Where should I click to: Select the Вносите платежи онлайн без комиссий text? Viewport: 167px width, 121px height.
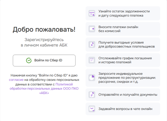(118, 29)
